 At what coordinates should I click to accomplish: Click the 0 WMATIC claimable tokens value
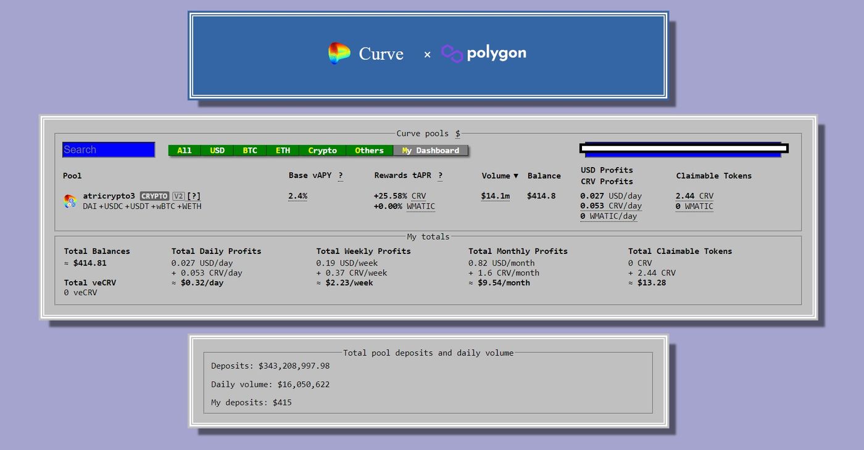click(694, 207)
